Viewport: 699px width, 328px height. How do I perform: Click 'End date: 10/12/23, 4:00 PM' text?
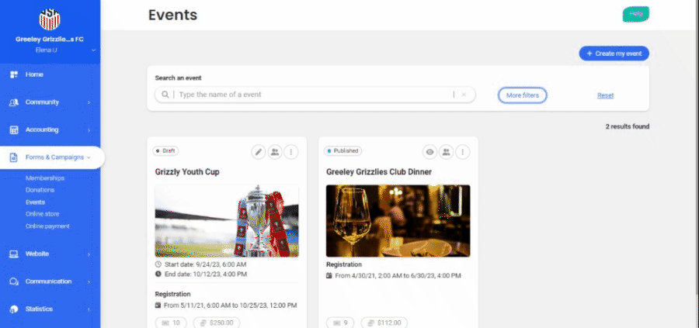[206, 274]
